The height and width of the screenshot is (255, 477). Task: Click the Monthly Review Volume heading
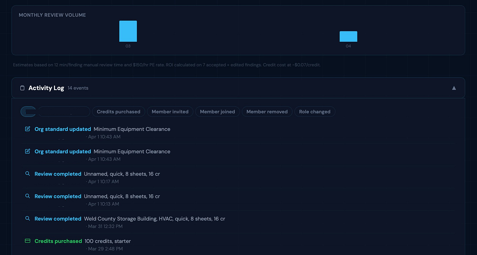(52, 15)
